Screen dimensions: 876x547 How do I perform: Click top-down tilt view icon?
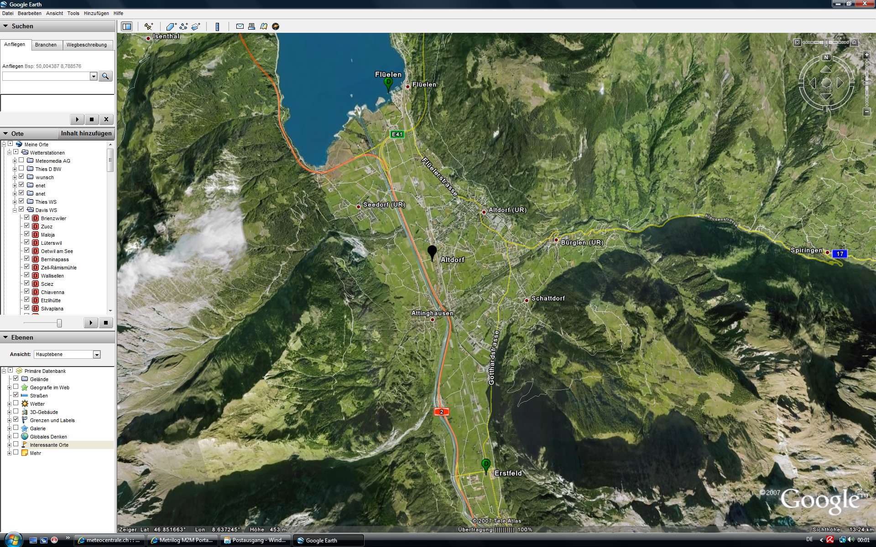coord(797,42)
